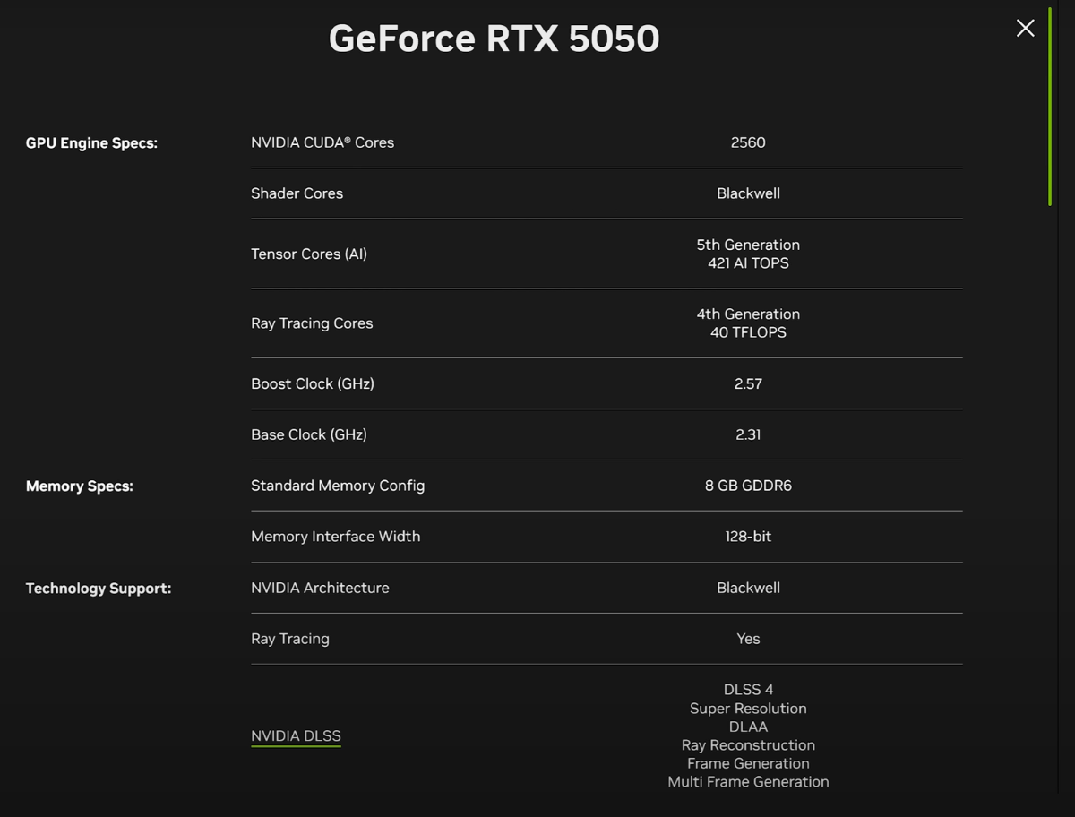
Task: Select the Multi Frame Generation entry
Action: [x=749, y=781]
